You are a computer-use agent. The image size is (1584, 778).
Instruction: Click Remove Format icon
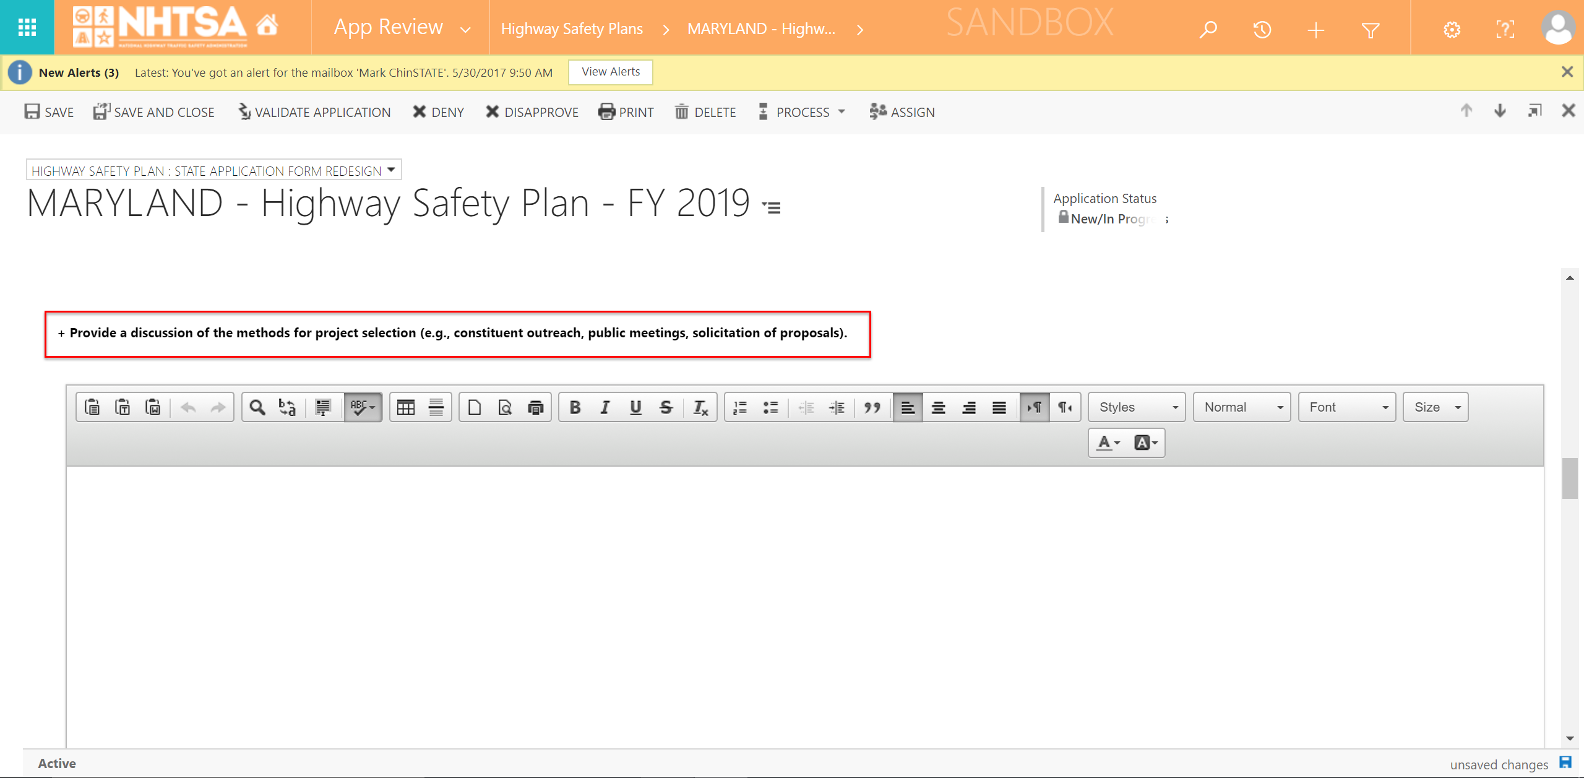tap(700, 407)
